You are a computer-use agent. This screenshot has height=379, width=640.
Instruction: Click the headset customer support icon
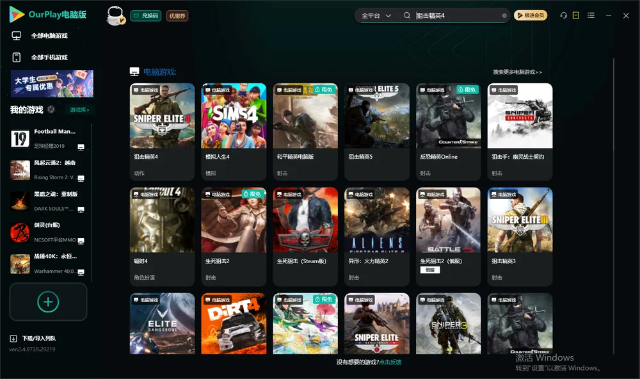click(564, 15)
